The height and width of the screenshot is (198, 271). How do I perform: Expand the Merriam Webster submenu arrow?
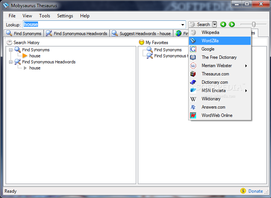pyautogui.click(x=246, y=66)
